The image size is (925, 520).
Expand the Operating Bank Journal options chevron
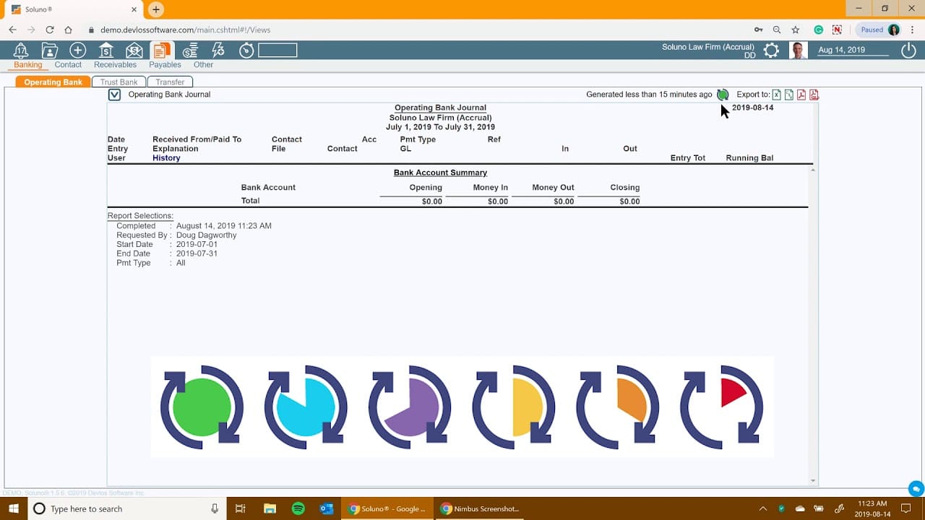point(114,95)
